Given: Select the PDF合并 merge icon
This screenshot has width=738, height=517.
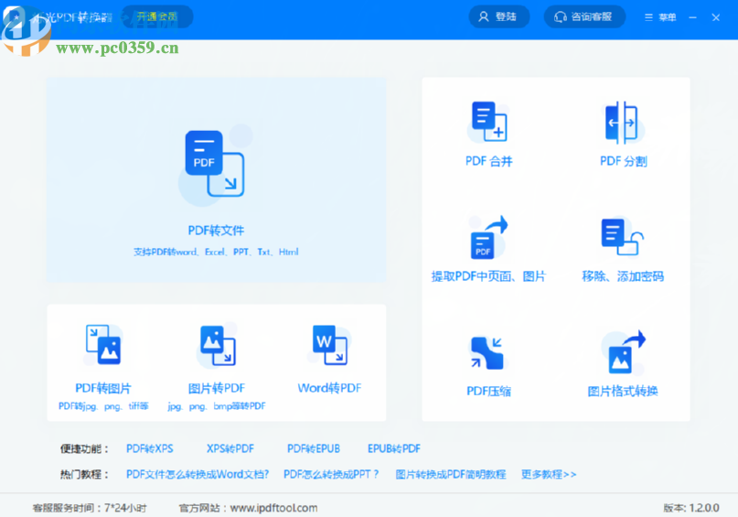Looking at the screenshot, I should (488, 122).
